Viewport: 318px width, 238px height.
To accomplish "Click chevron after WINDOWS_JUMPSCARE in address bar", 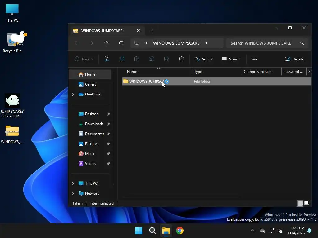I will (x=206, y=43).
